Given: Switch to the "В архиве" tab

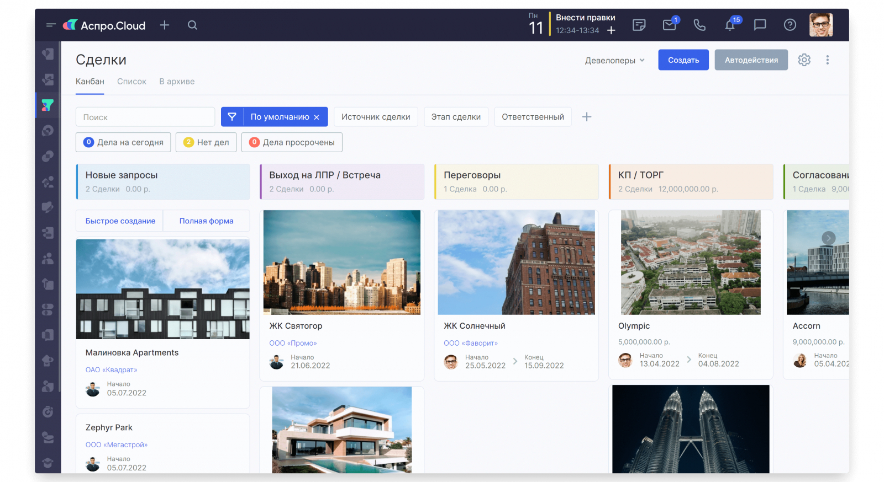Looking at the screenshot, I should [x=177, y=82].
